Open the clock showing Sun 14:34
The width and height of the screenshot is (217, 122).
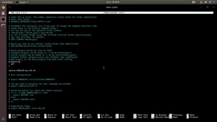(x=113, y=2)
